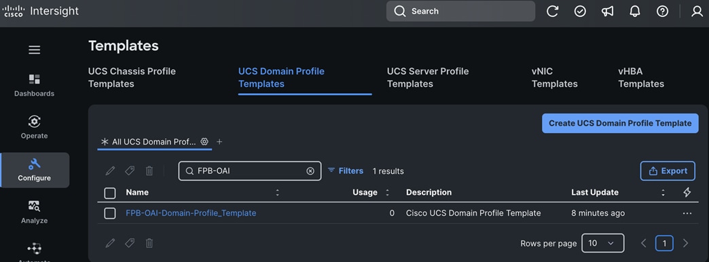
Task: Click the FPB-OAI table search field
Action: coord(250,171)
